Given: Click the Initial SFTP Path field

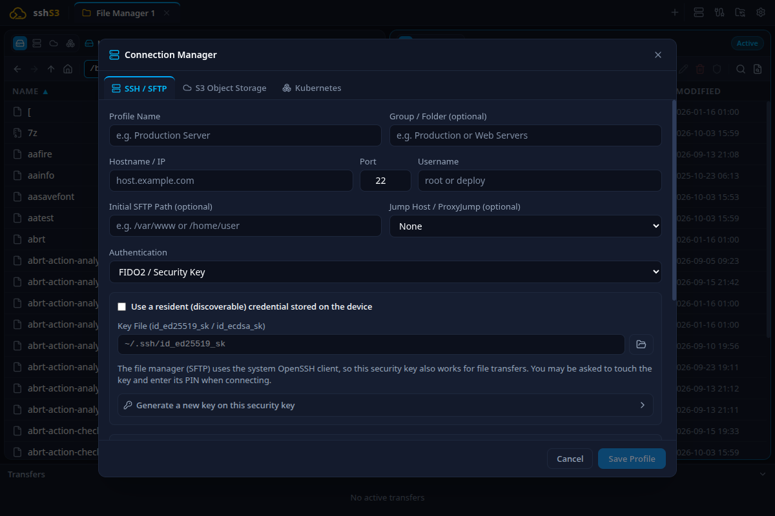Looking at the screenshot, I should coord(245,226).
